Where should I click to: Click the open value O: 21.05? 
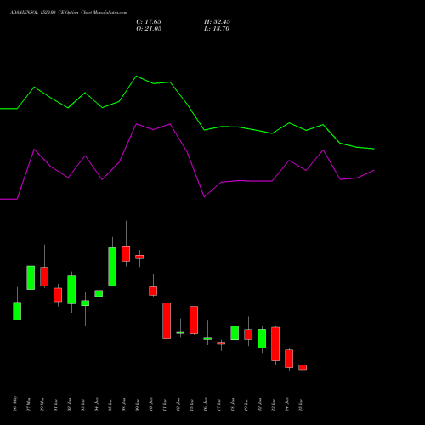[149, 29]
